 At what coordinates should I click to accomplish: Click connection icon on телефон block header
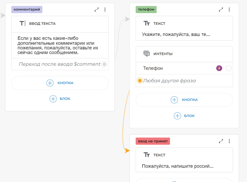pyautogui.click(x=221, y=10)
